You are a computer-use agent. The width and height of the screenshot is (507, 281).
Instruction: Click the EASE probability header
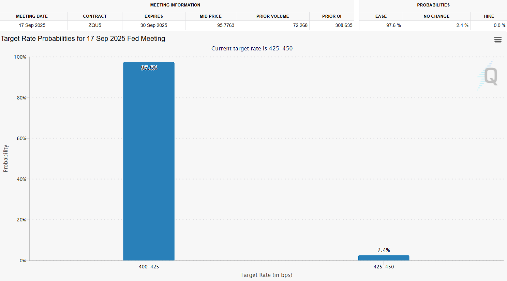(x=381, y=16)
